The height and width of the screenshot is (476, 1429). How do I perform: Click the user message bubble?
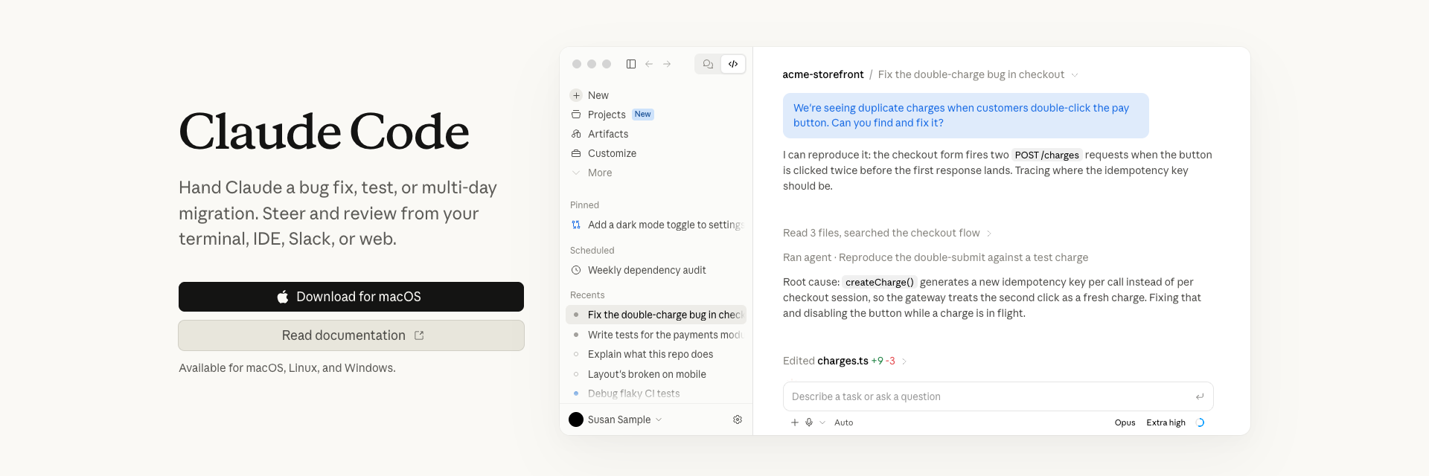click(965, 115)
